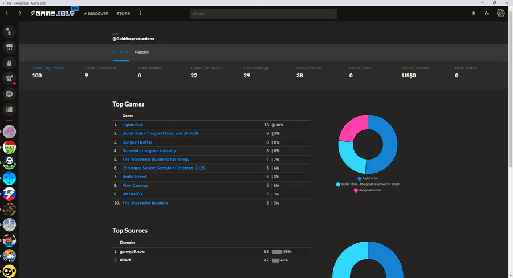Click the Discover menu item

pos(96,14)
